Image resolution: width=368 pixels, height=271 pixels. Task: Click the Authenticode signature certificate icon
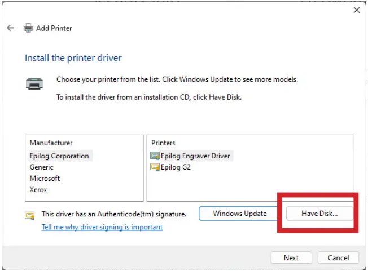30,215
